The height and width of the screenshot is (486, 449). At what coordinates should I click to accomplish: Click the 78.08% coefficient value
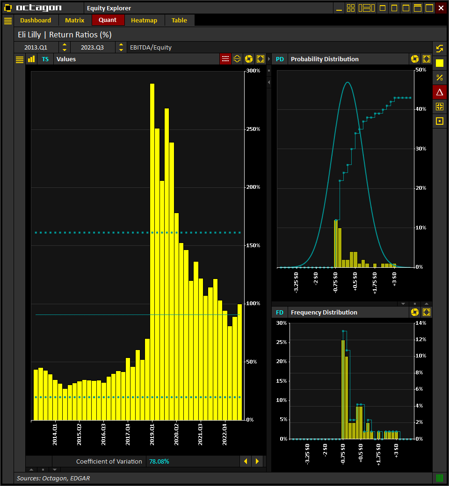pos(159,462)
